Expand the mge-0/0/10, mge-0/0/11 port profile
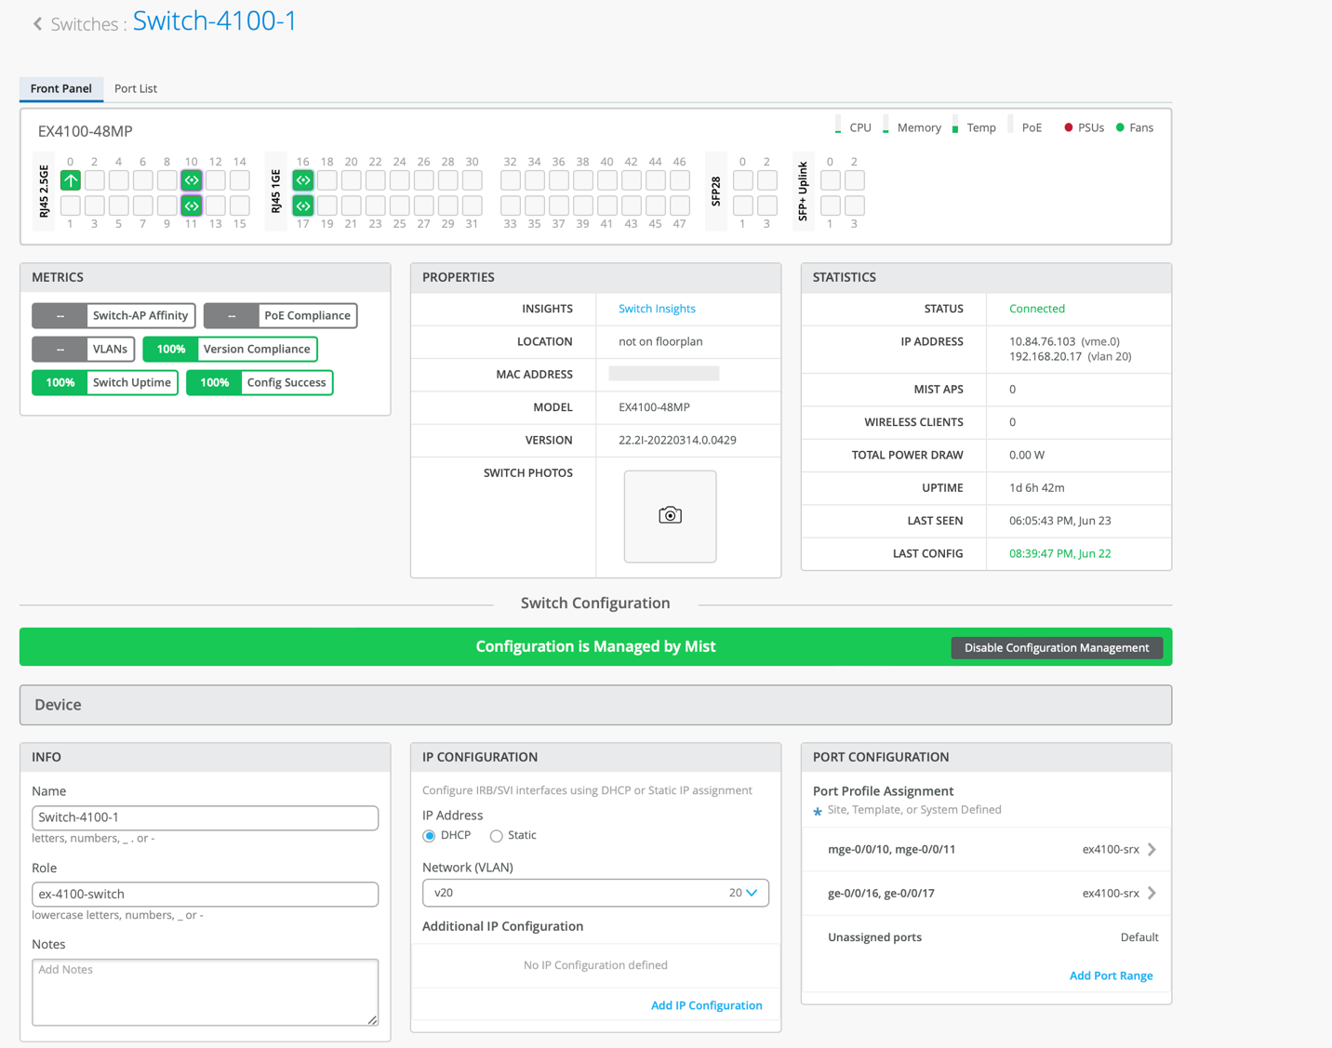Viewport: 1332px width, 1048px height. 1152,850
